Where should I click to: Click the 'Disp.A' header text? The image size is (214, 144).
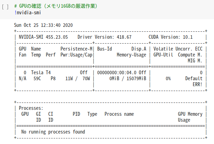139,49
